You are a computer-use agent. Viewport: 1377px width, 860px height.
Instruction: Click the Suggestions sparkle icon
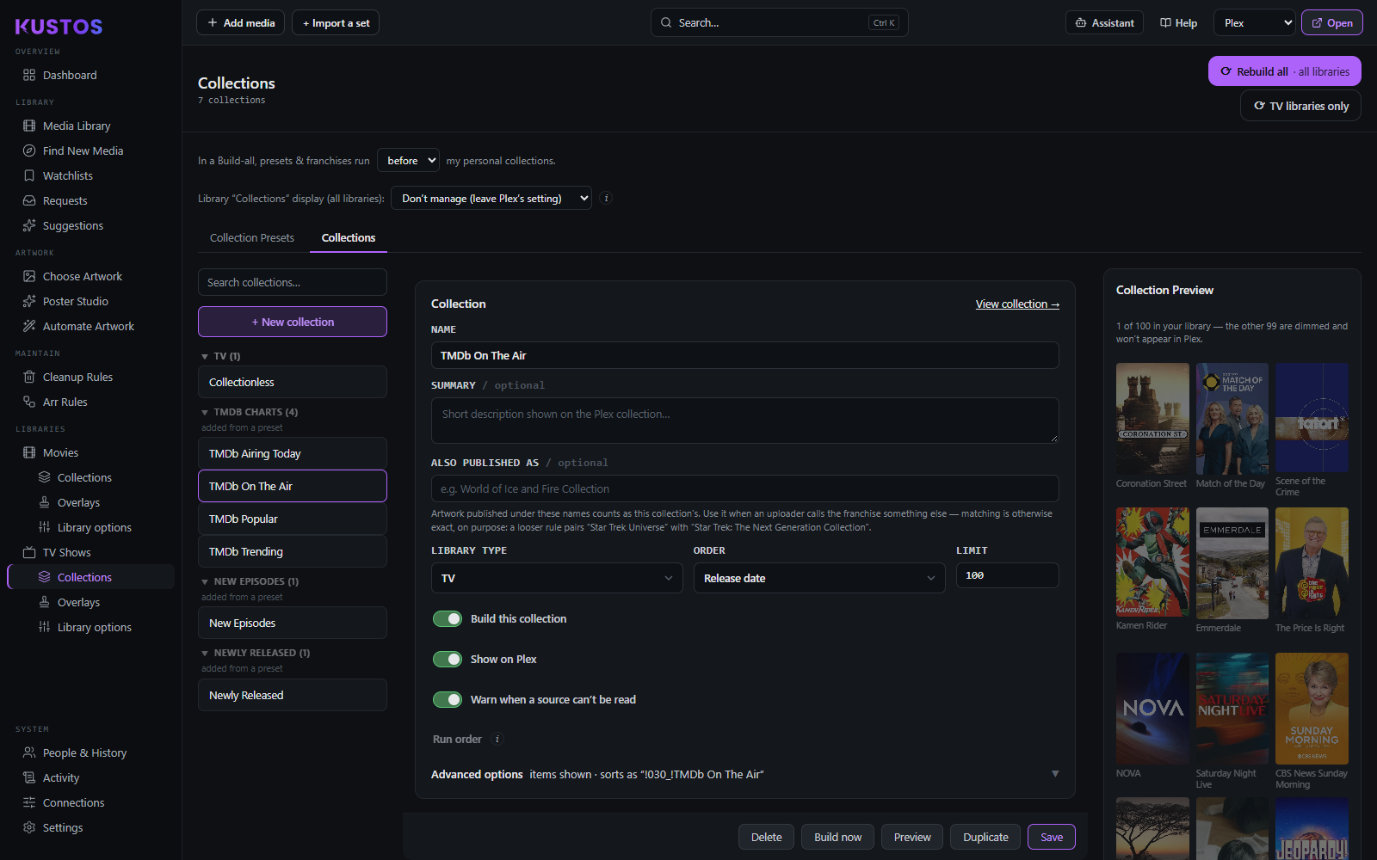pos(29,225)
